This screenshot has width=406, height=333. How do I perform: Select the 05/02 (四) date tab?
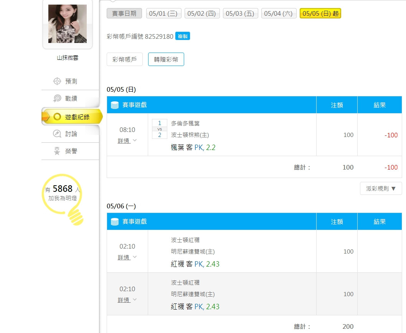[202, 13]
